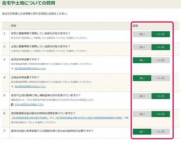The width and height of the screenshot is (181, 142).
Task: Select いいえ for question 7 year-end adjustment certificate
Action: [x=161, y=132]
